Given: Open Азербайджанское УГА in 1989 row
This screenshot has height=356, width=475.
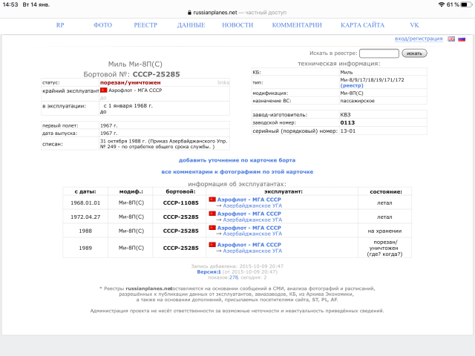Looking at the screenshot, I should click(x=252, y=251).
